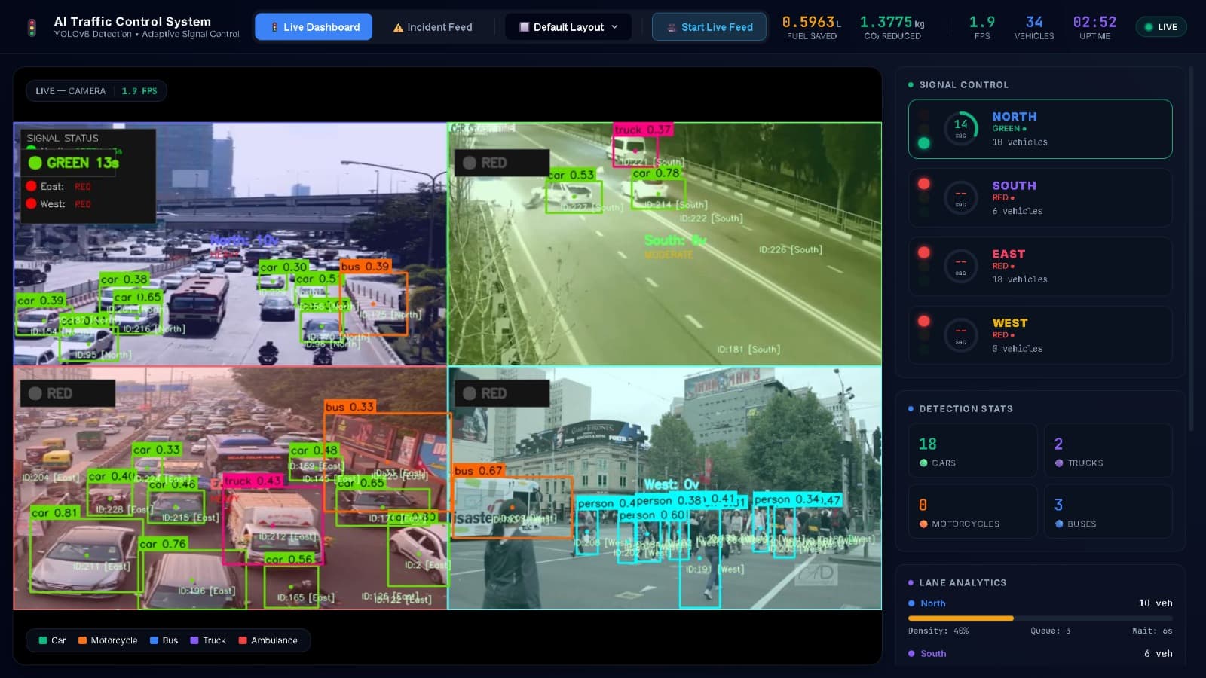
Task: Click the North signal countdown timer ring
Action: click(960, 128)
